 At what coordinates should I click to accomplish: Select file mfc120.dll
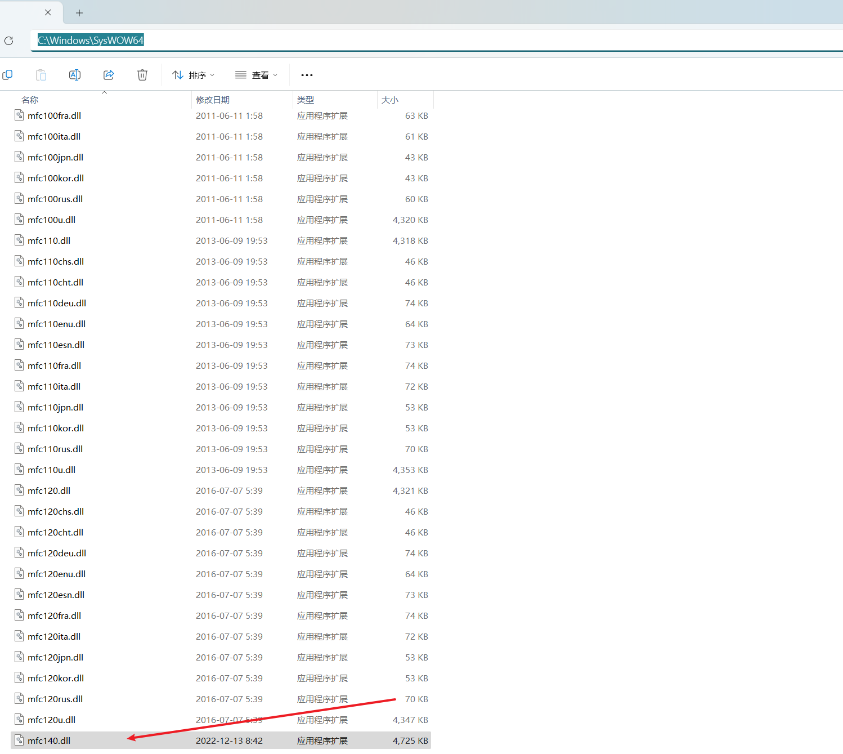point(49,490)
